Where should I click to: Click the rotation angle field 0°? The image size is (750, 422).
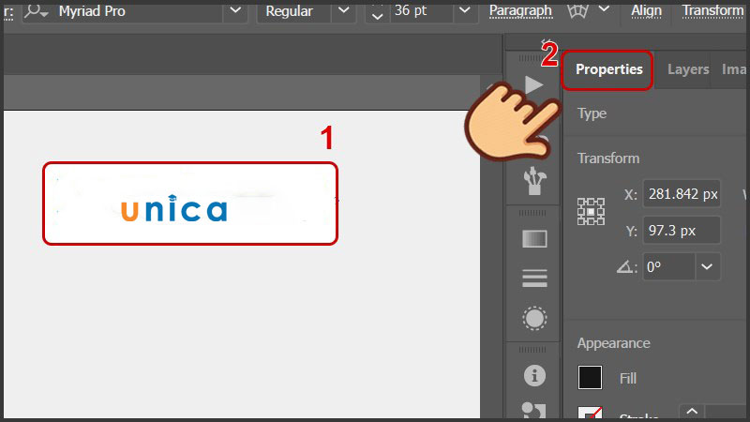[668, 266]
